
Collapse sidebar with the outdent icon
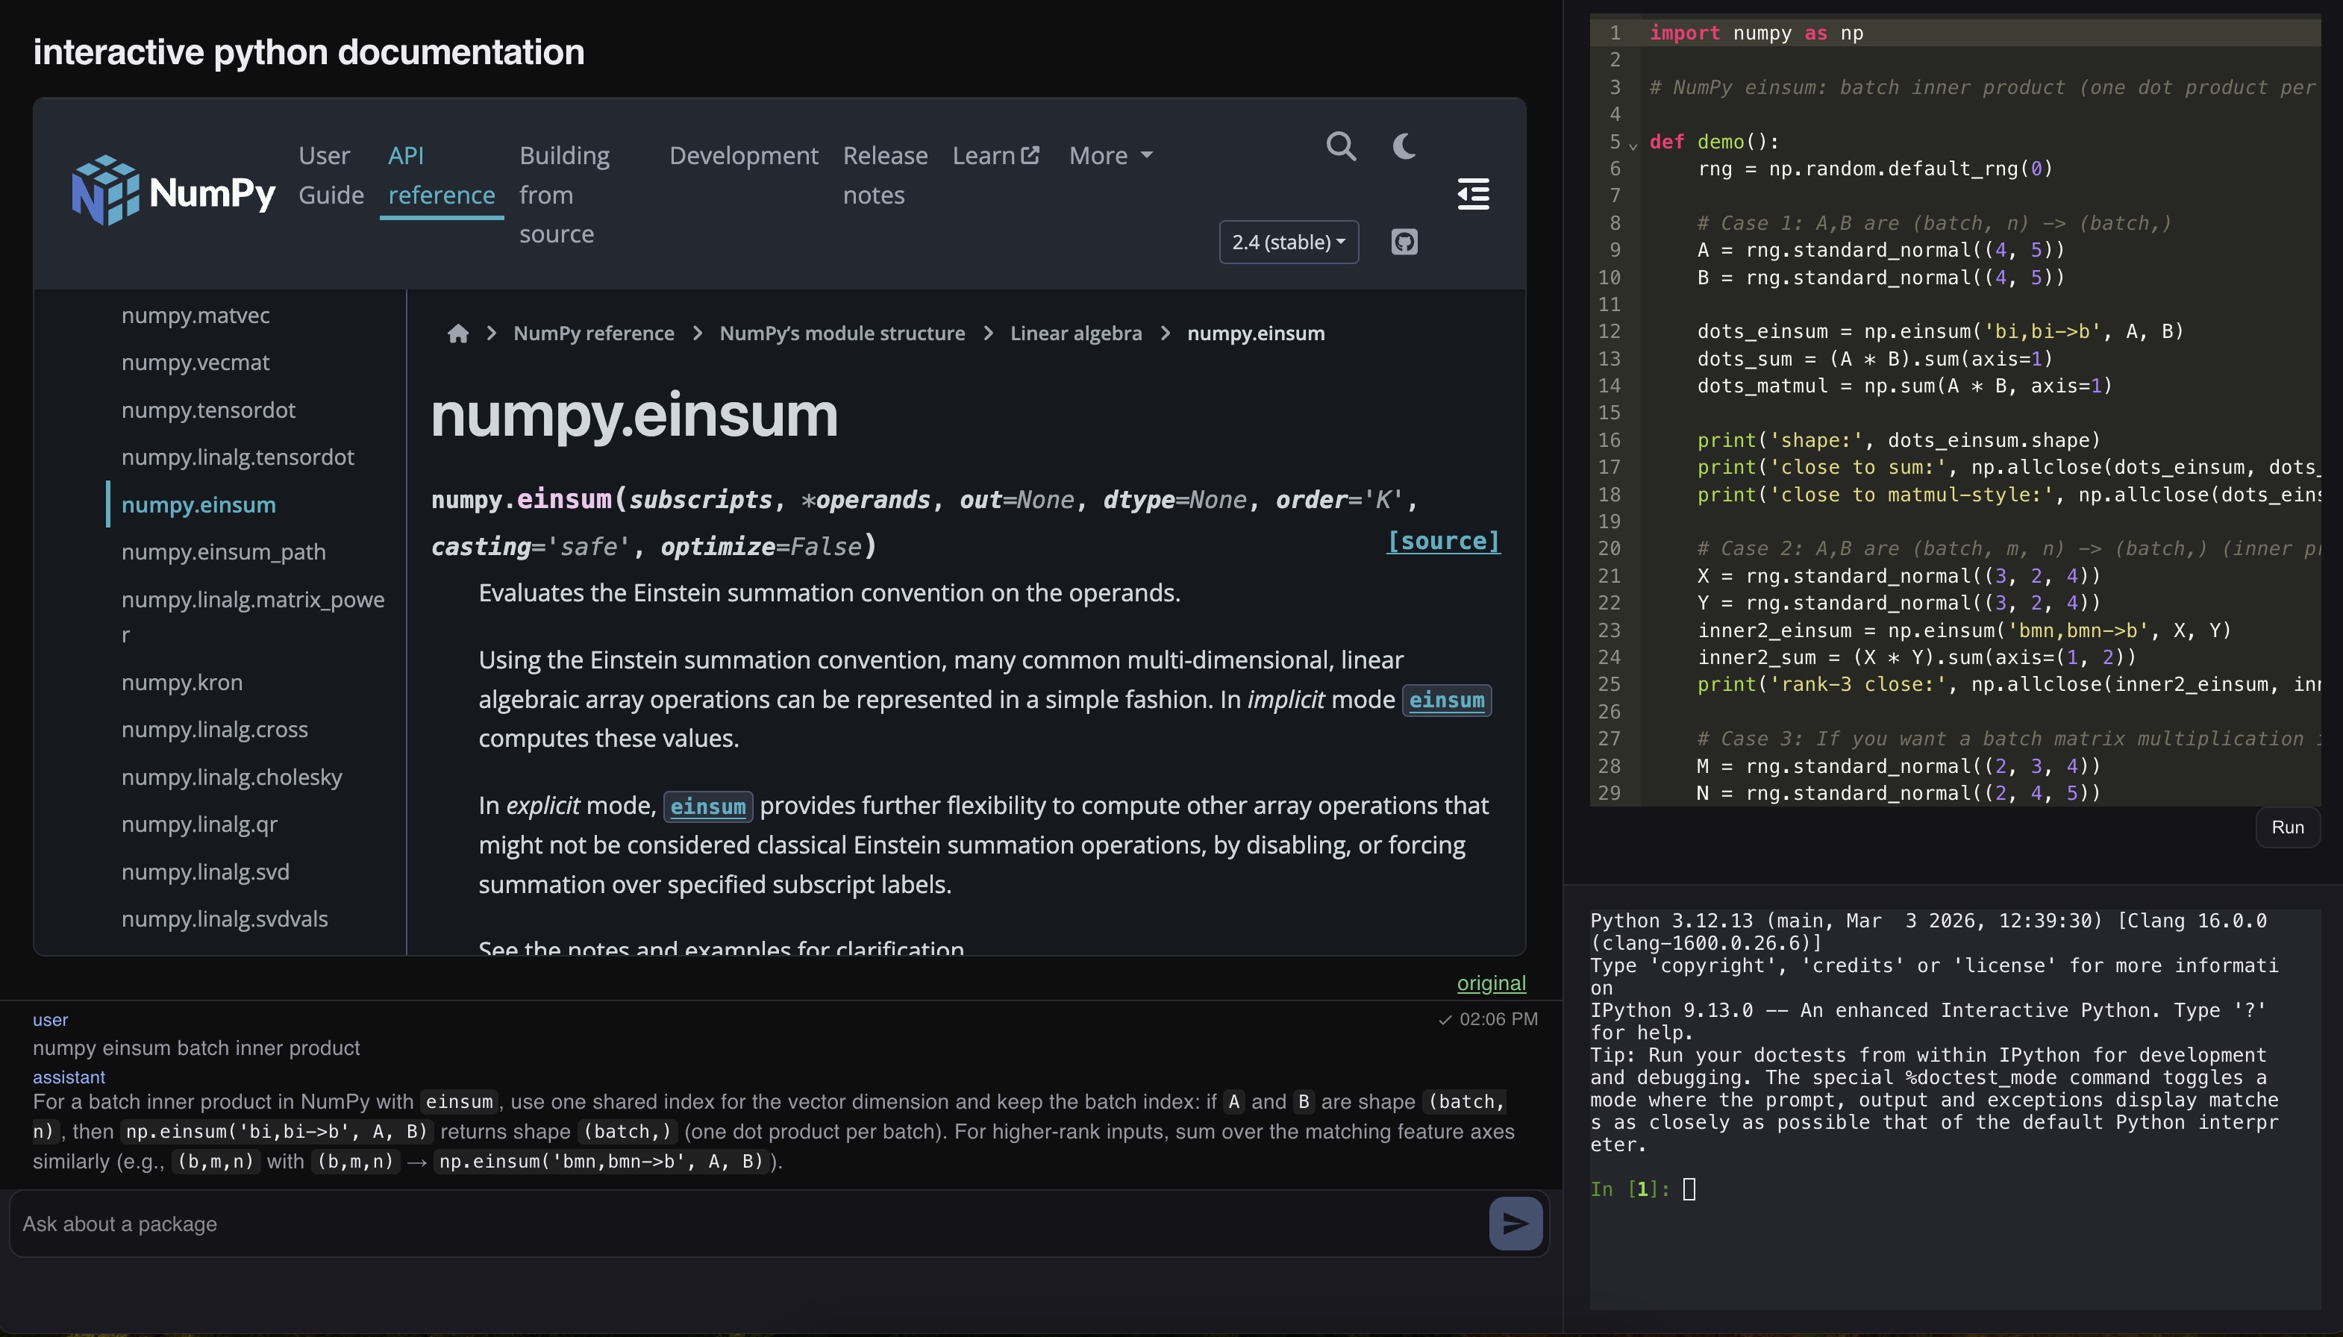pyautogui.click(x=1474, y=194)
